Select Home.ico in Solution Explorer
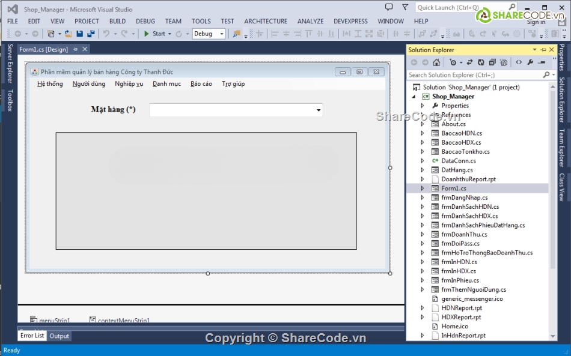The image size is (571, 356). tap(455, 327)
